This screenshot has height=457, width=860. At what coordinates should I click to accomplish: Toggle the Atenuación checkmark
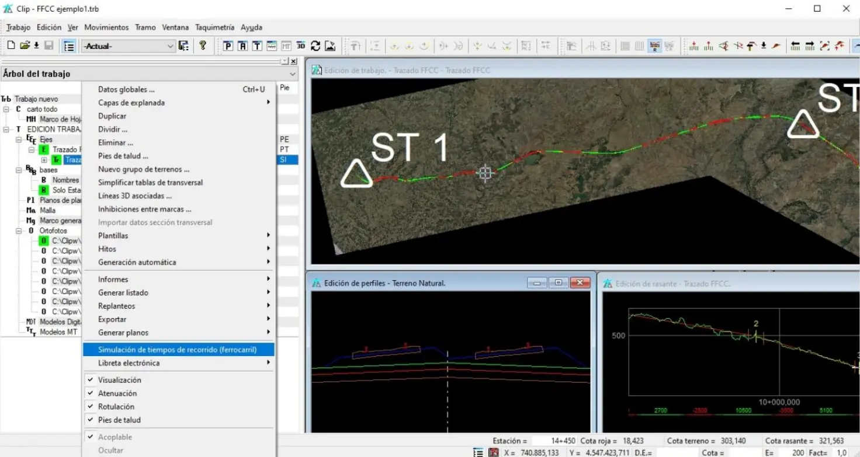coord(117,393)
